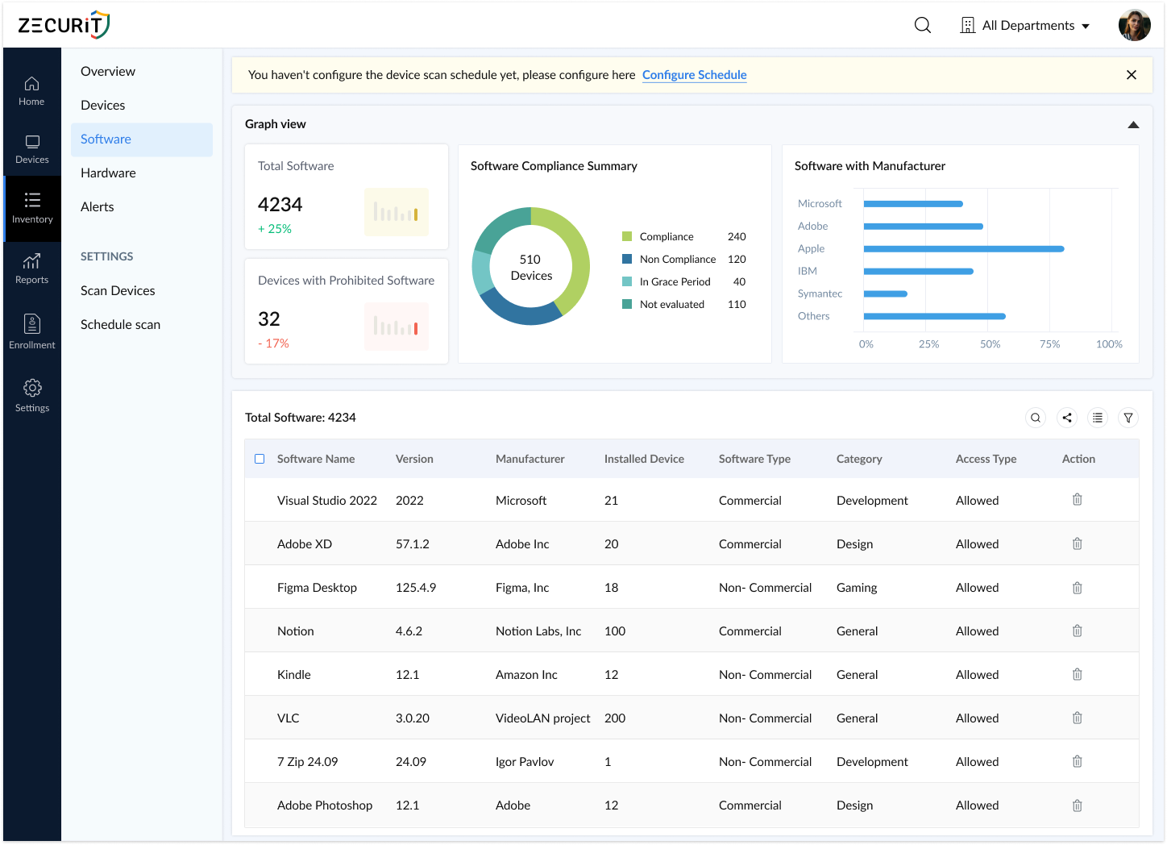Click the Igor Pavlov manufacturer cell

[x=525, y=762]
